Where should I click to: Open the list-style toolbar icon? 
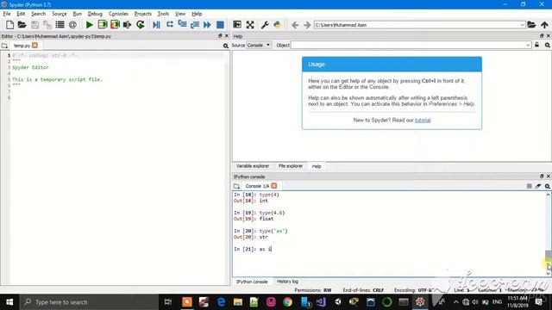[x=60, y=25]
